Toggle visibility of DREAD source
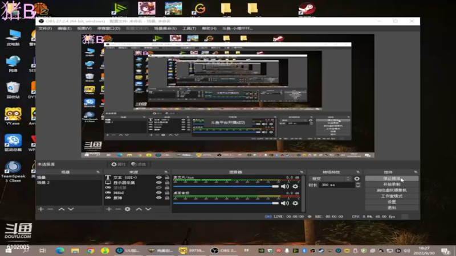 tap(159, 193)
